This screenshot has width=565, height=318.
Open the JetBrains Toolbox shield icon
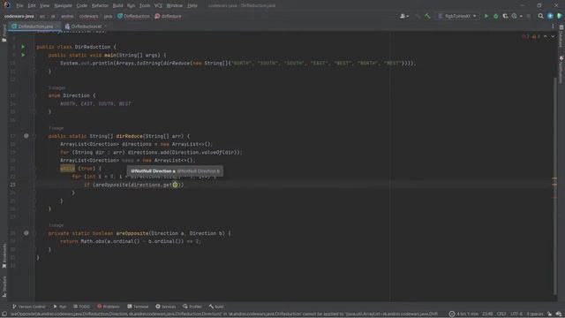pos(559,16)
